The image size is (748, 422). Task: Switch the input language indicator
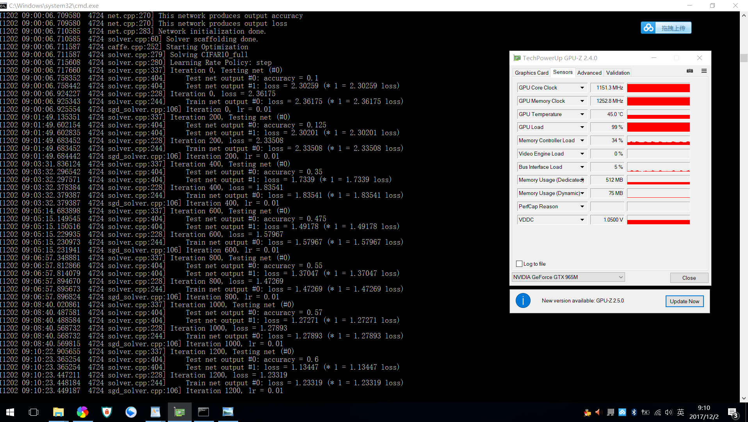pos(681,412)
